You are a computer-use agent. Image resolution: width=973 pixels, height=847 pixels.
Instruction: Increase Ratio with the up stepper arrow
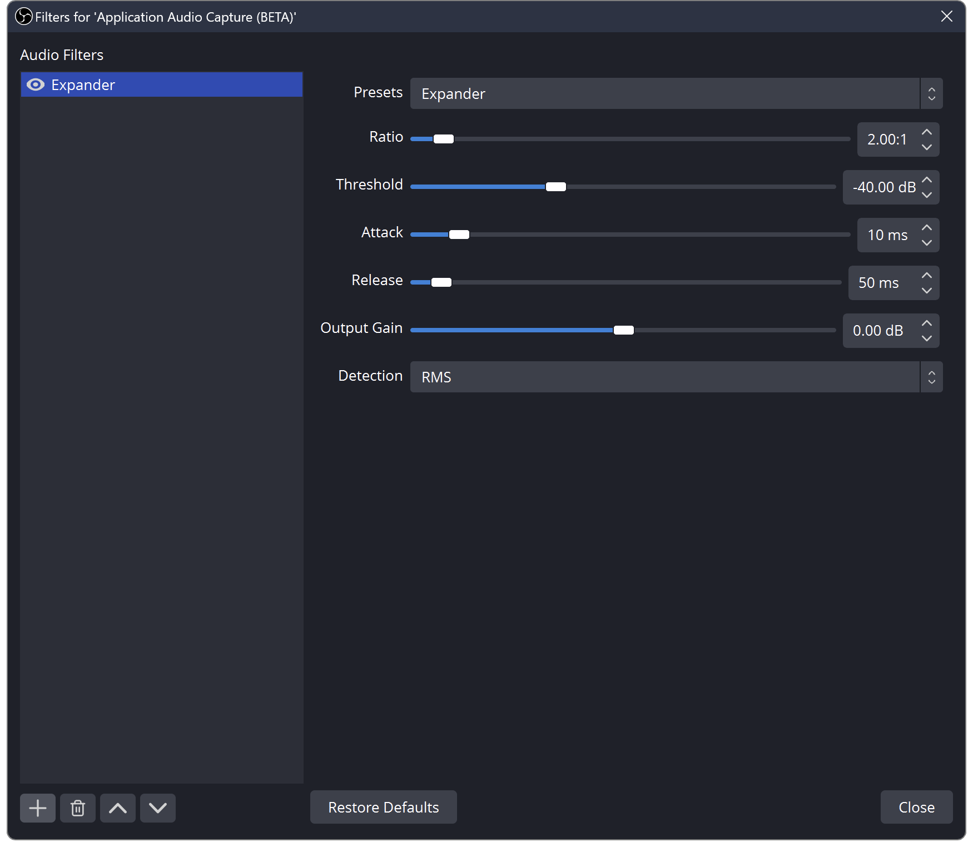pos(926,132)
